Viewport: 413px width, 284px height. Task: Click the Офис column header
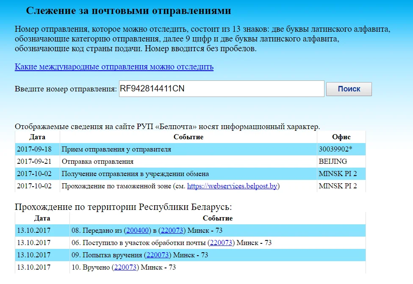click(x=341, y=137)
